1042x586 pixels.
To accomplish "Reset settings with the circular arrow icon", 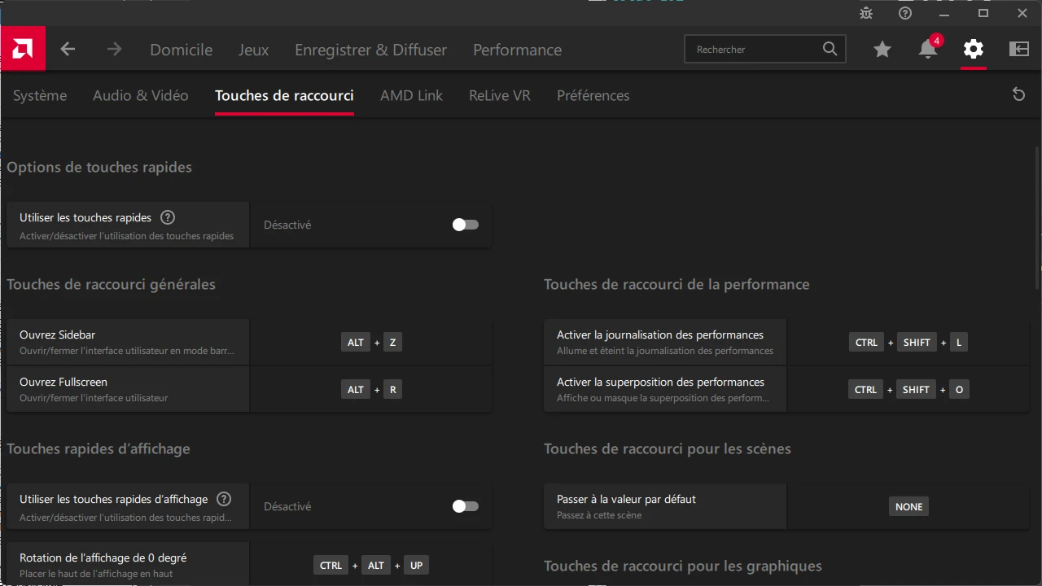I will 1018,94.
